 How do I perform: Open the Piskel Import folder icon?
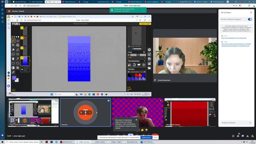(x=149, y=68)
